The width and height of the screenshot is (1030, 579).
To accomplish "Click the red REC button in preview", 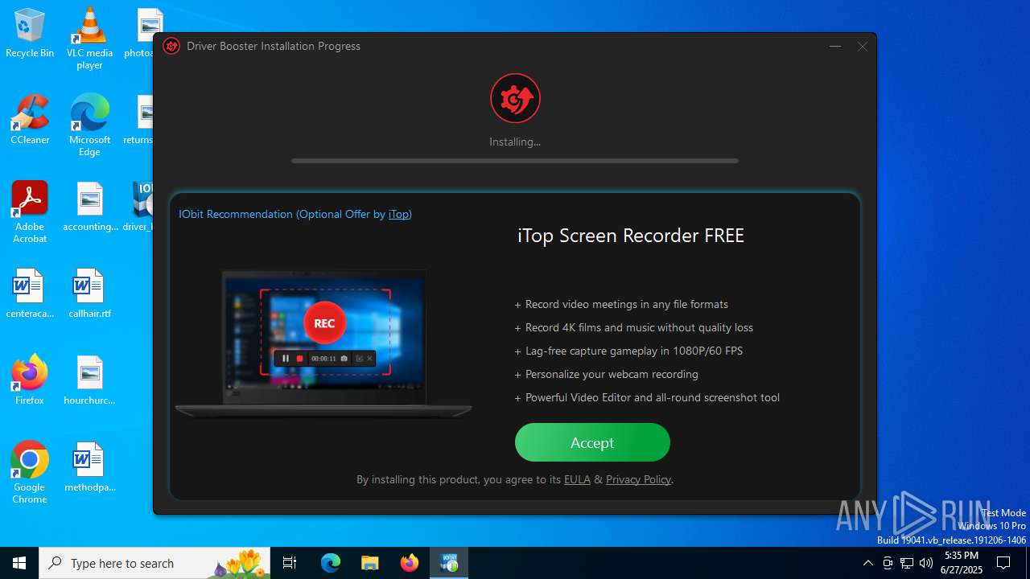I will [324, 323].
